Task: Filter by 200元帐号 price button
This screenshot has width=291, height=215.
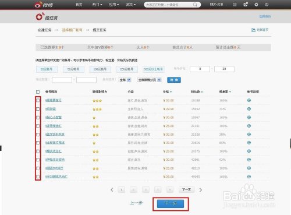Action: pos(127,69)
